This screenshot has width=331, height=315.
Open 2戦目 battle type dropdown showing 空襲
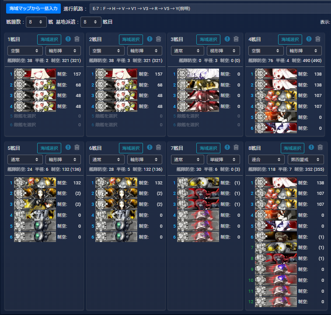(x=107, y=51)
